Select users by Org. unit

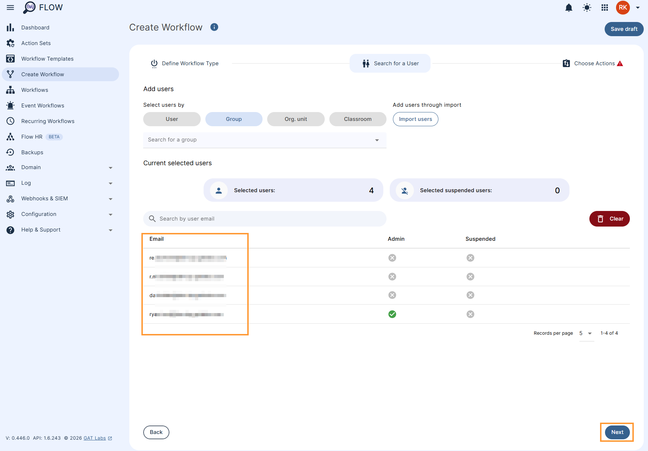296,119
